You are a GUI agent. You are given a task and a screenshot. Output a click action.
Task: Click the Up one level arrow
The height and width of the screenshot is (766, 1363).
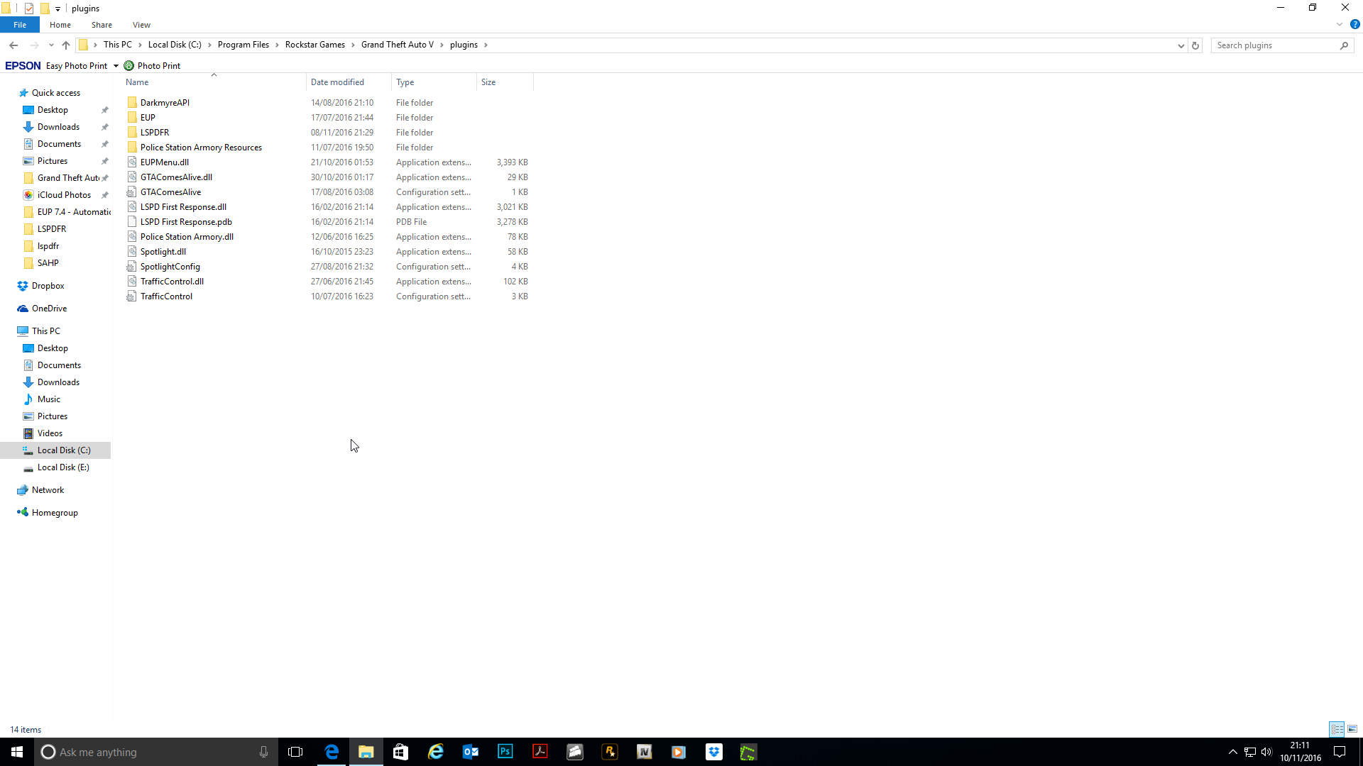pyautogui.click(x=66, y=45)
